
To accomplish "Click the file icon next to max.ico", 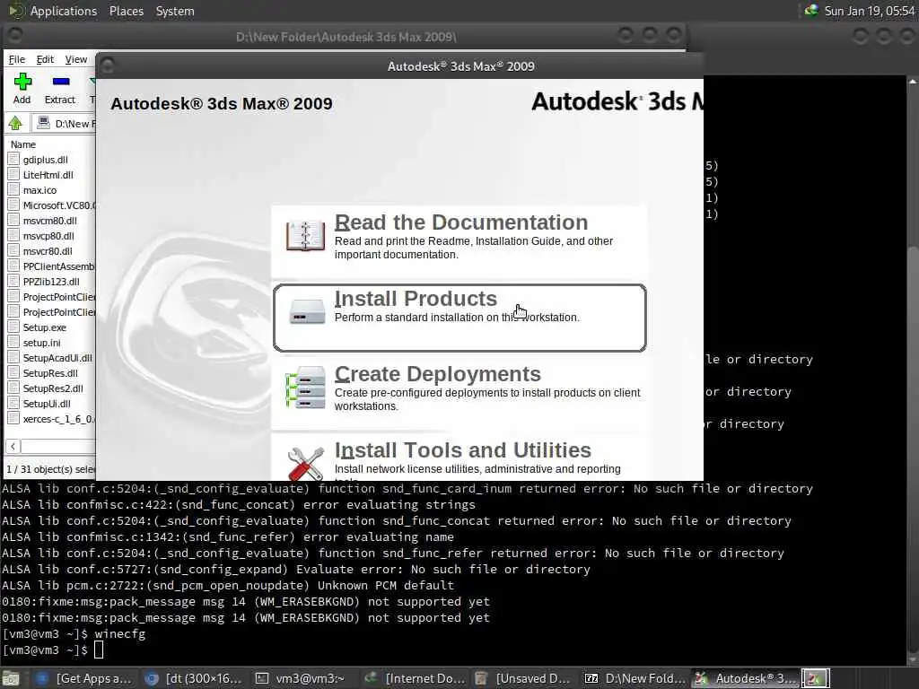I will 13,189.
